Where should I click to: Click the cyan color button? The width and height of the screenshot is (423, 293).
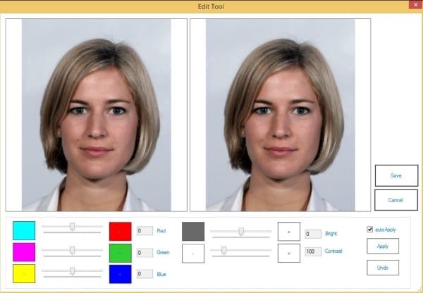[24, 231]
